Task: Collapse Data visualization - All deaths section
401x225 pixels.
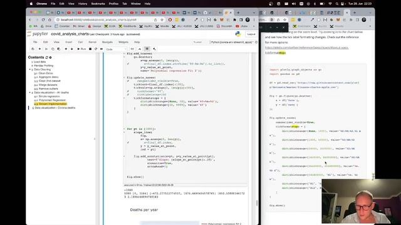Action: click(29, 92)
